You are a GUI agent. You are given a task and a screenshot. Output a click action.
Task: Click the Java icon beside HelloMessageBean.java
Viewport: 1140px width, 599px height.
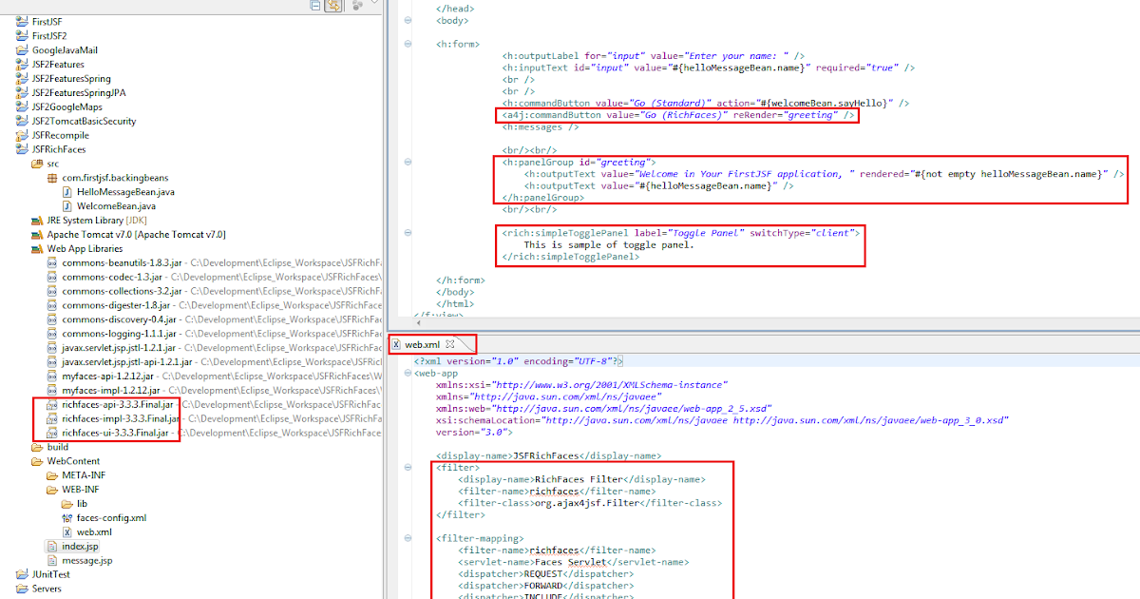[66, 192]
